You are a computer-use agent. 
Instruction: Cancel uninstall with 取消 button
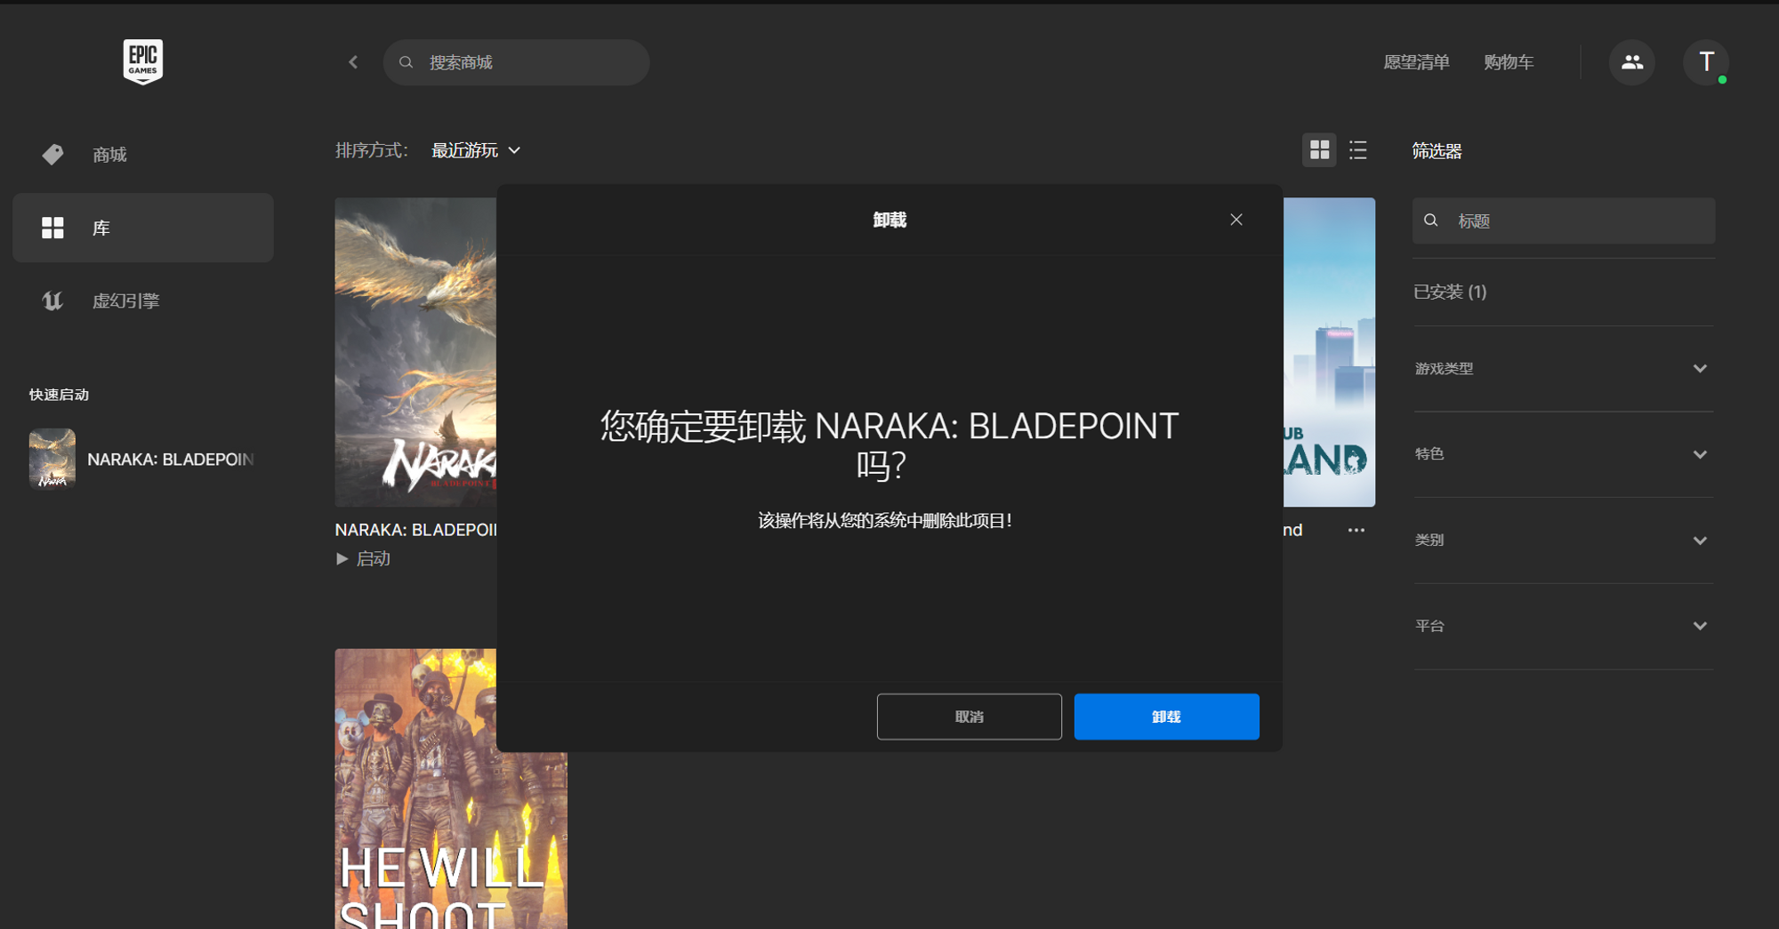[x=969, y=717]
